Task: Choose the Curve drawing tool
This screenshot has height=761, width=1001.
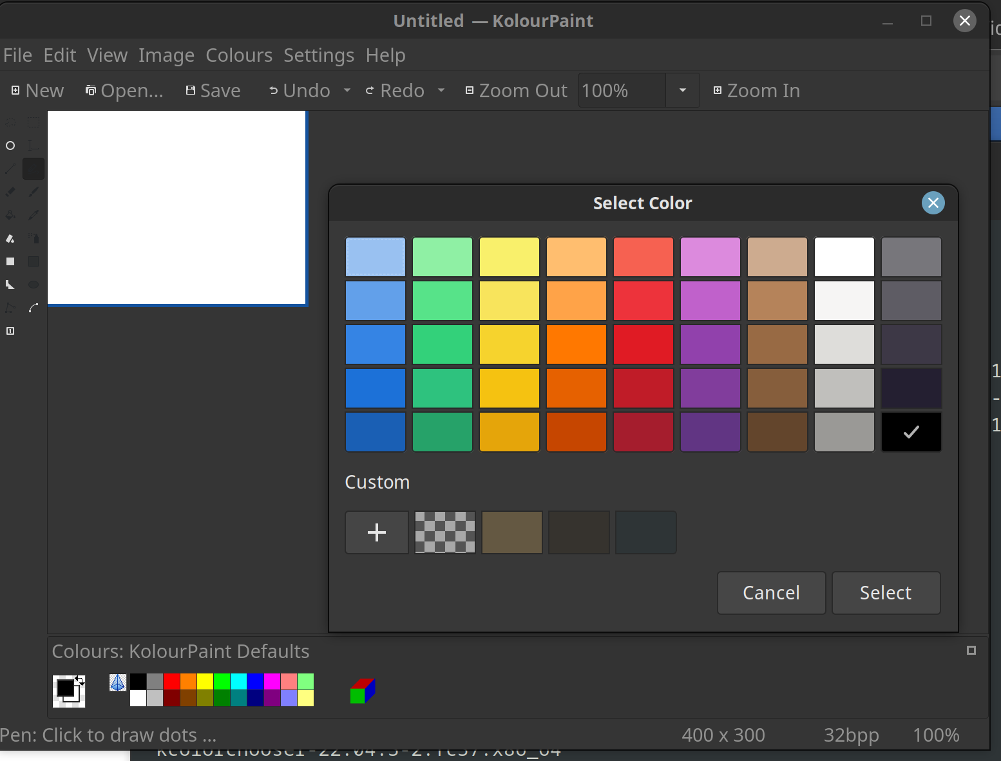Action: (x=33, y=307)
